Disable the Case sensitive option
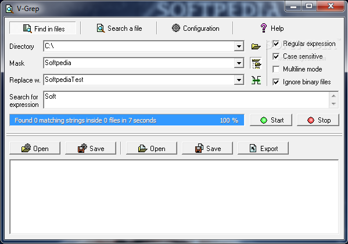This screenshot has height=244, width=348. pyautogui.click(x=276, y=56)
